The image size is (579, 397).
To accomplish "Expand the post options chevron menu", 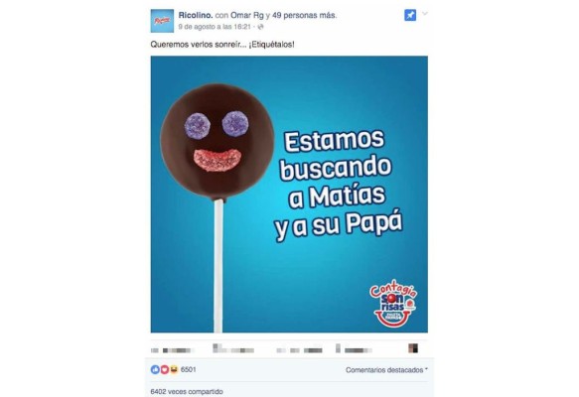I will coord(425,14).
